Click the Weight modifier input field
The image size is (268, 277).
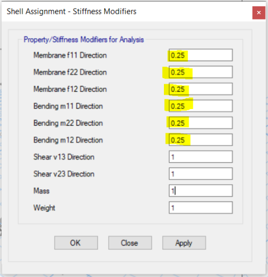point(201,208)
